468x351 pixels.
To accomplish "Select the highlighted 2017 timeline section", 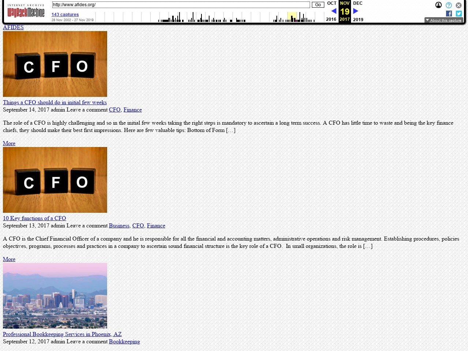I will click(x=292, y=17).
